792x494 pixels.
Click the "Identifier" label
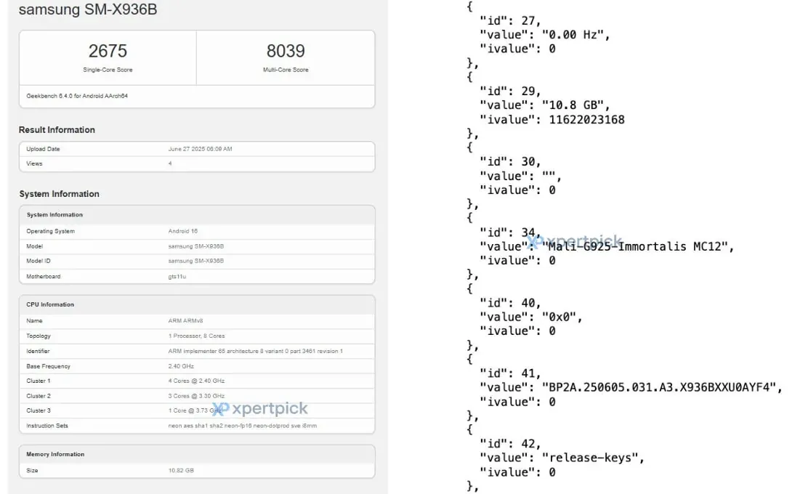pos(38,351)
